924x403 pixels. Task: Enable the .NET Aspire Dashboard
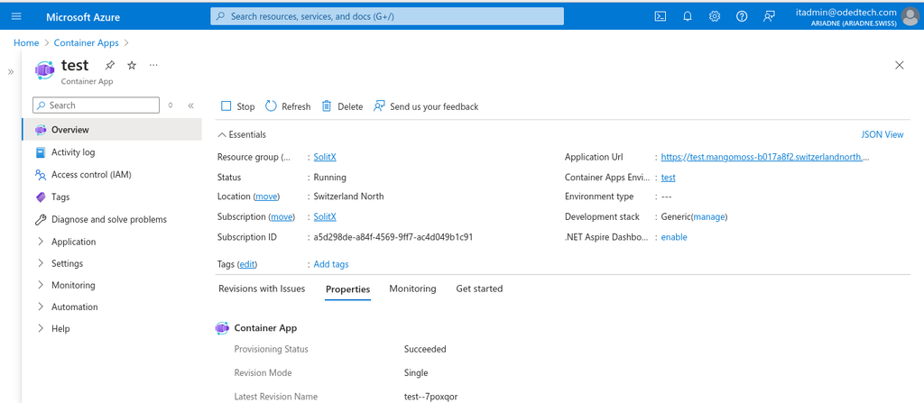tap(674, 237)
